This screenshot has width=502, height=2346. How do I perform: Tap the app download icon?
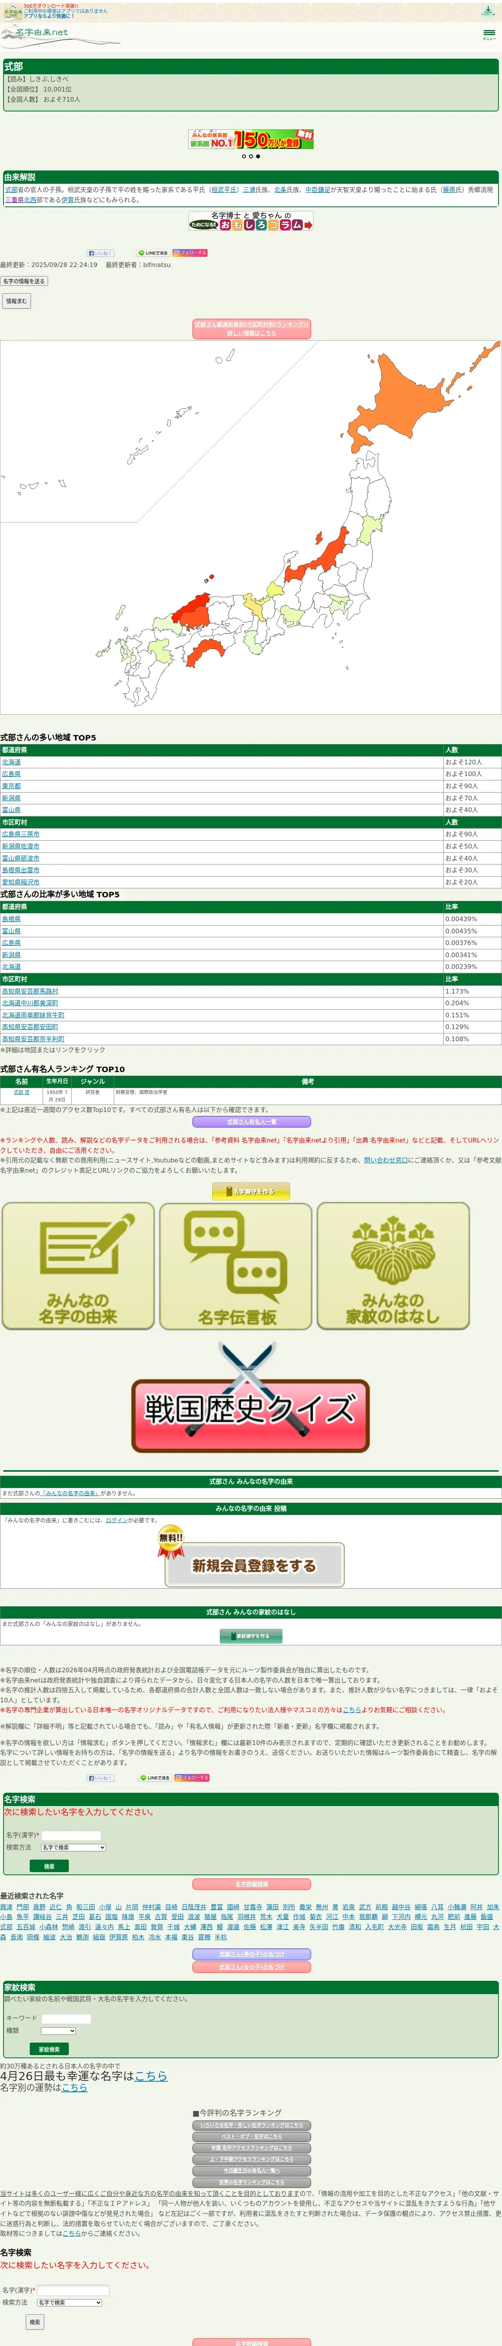point(488,11)
